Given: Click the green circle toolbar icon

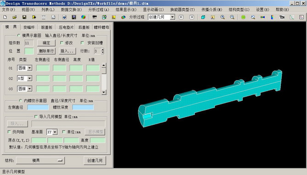Looking at the screenshot, I should click(x=243, y=17).
